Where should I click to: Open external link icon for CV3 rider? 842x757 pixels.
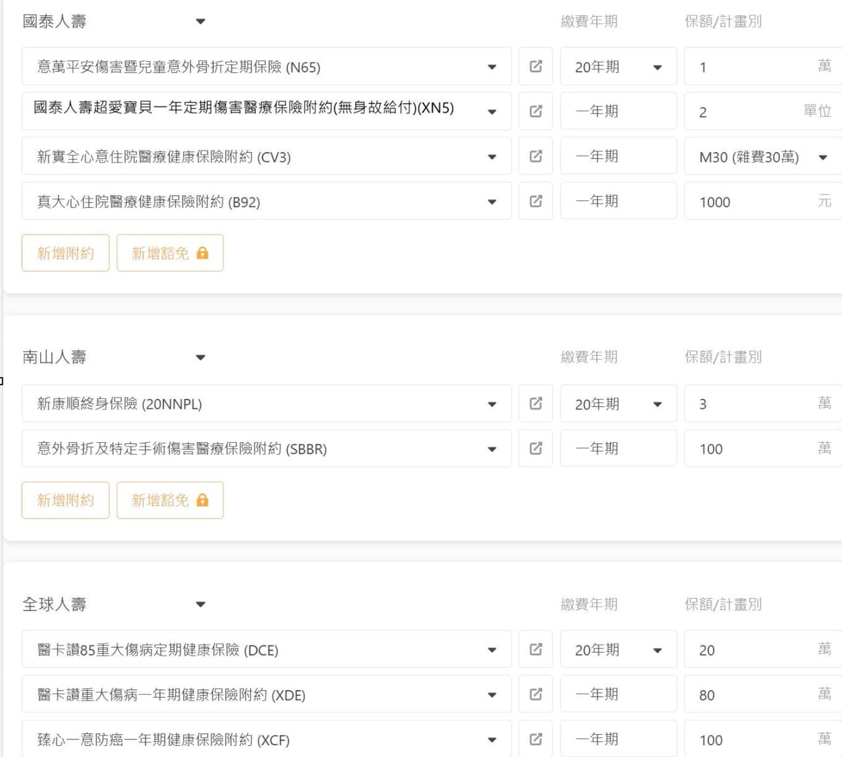pyautogui.click(x=535, y=156)
